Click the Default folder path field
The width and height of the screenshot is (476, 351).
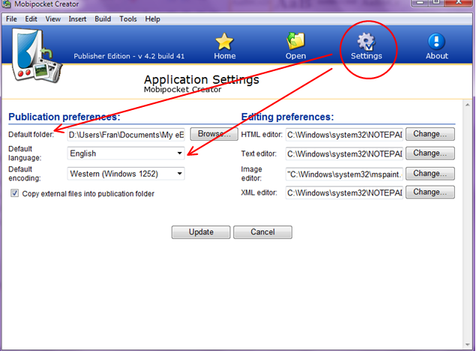[126, 135]
